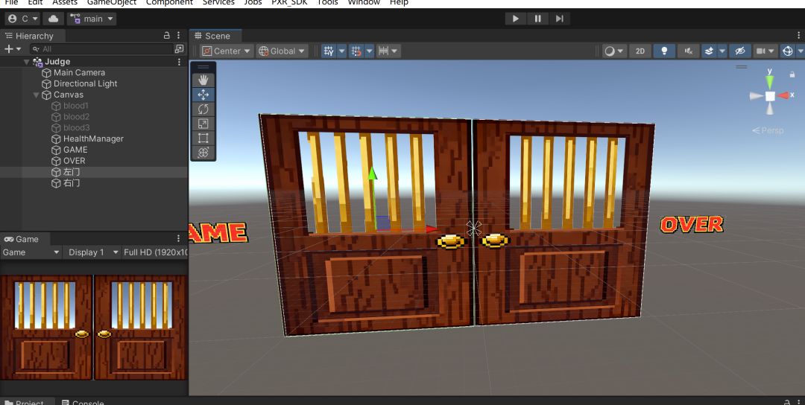Select the Hand (View) tool

[x=203, y=80]
